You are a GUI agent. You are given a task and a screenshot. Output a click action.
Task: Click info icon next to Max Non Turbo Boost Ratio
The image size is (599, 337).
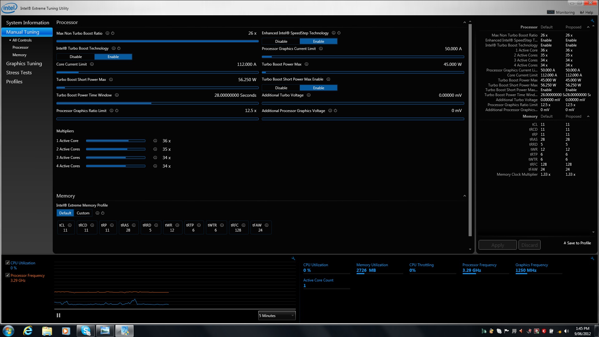coord(107,33)
